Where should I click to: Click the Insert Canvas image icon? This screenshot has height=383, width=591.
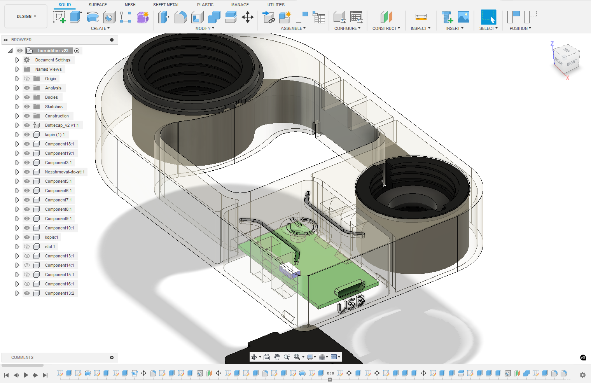tap(463, 17)
